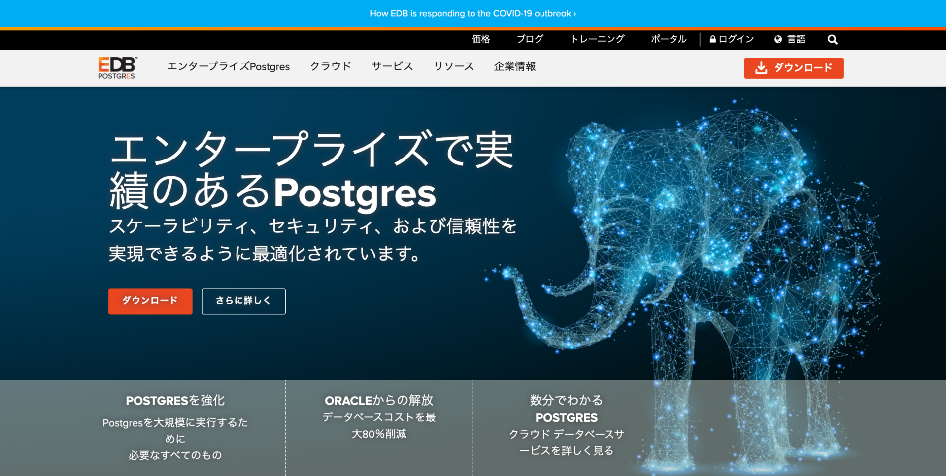
Task: Click the hero ダウンロード button
Action: tap(150, 301)
